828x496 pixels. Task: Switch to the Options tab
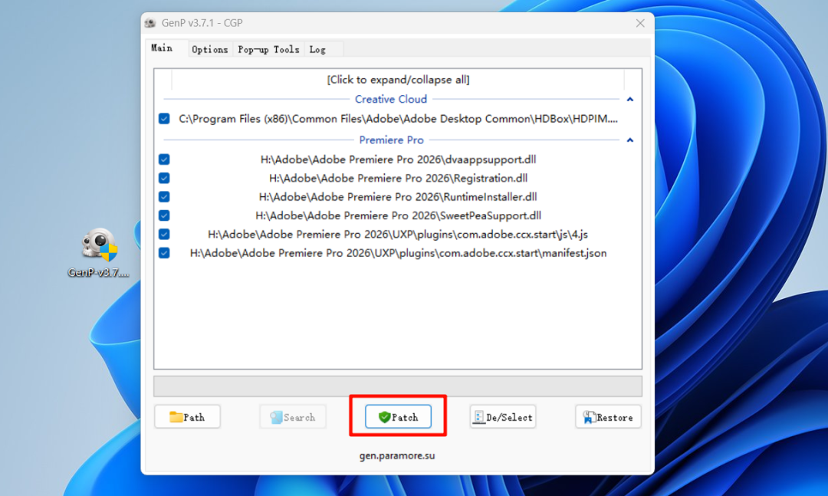coord(209,50)
